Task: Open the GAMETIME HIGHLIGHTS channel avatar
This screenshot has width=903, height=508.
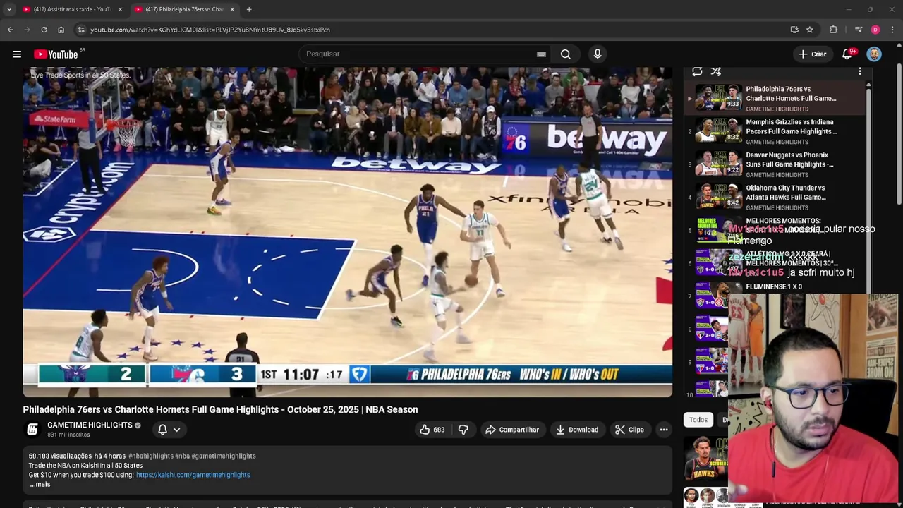Action: (32, 429)
